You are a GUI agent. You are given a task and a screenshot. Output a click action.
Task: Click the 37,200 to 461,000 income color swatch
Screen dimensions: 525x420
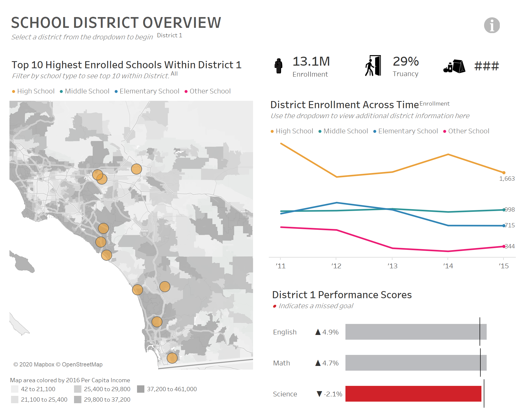(141, 389)
